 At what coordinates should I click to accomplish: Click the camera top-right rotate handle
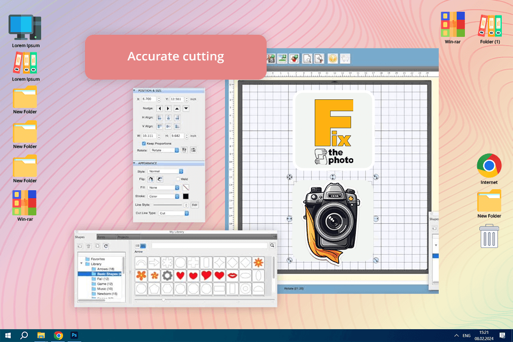click(x=376, y=177)
